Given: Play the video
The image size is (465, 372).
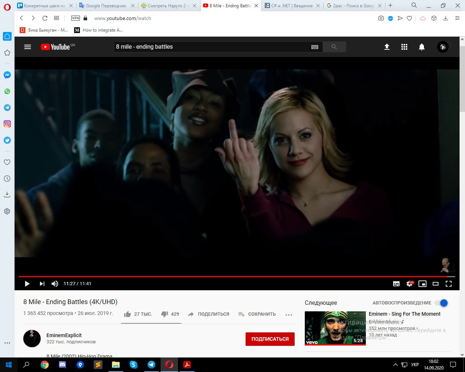Looking at the screenshot, I should click(27, 284).
